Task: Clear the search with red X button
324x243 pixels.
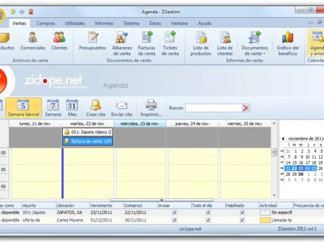Action: [246, 108]
